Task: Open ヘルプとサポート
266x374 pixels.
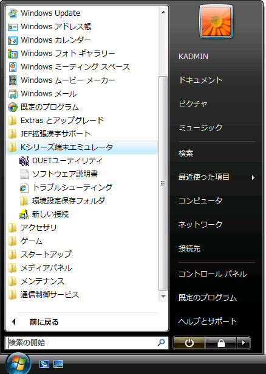Action: (208, 321)
